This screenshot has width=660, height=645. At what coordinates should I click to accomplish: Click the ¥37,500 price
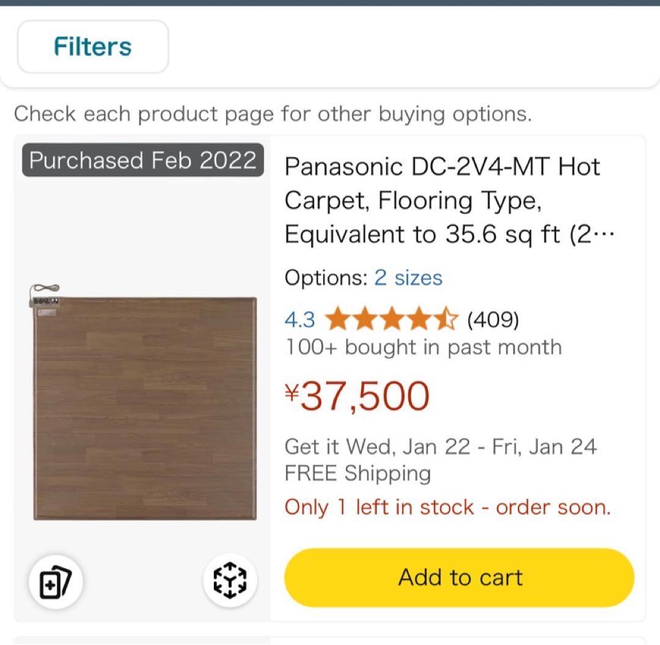coord(357,395)
